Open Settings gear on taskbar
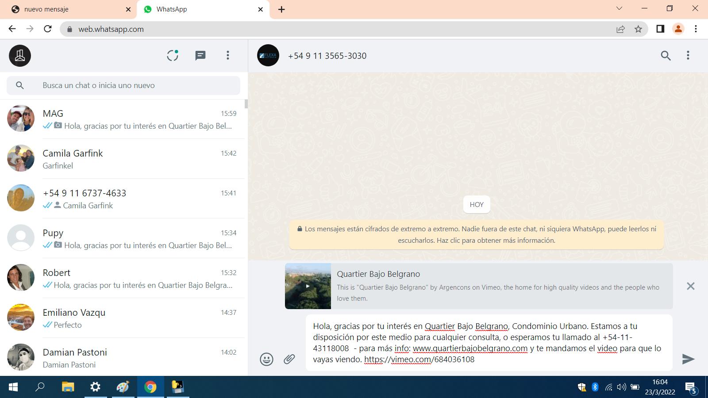The height and width of the screenshot is (398, 708). [x=95, y=387]
